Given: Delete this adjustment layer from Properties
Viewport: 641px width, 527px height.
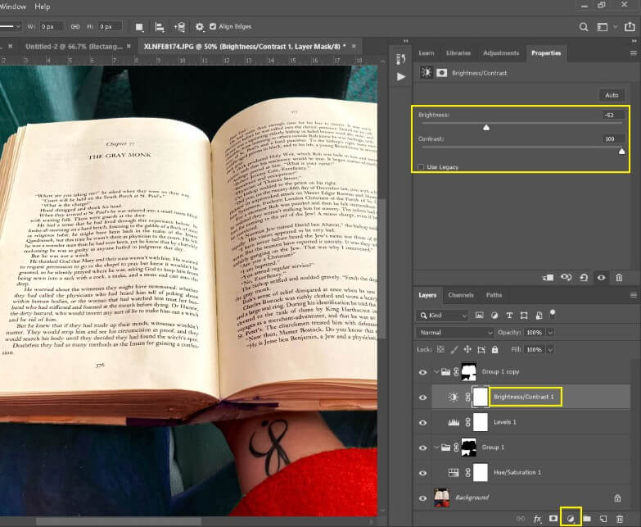Looking at the screenshot, I should tap(619, 278).
